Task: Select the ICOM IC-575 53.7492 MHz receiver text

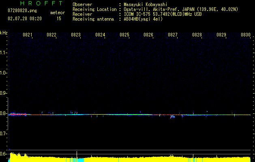Action: 163,14
